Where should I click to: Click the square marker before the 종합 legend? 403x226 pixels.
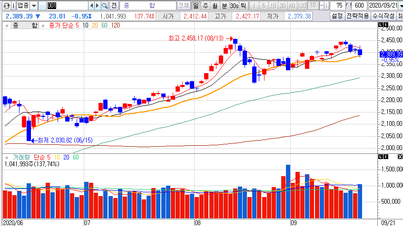click(7, 26)
